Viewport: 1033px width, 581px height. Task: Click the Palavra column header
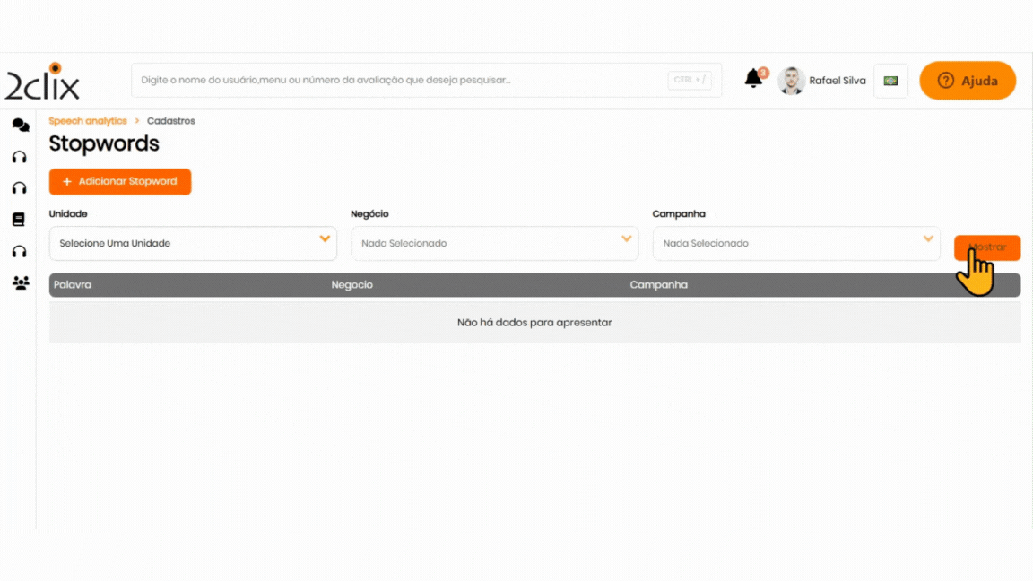point(73,285)
